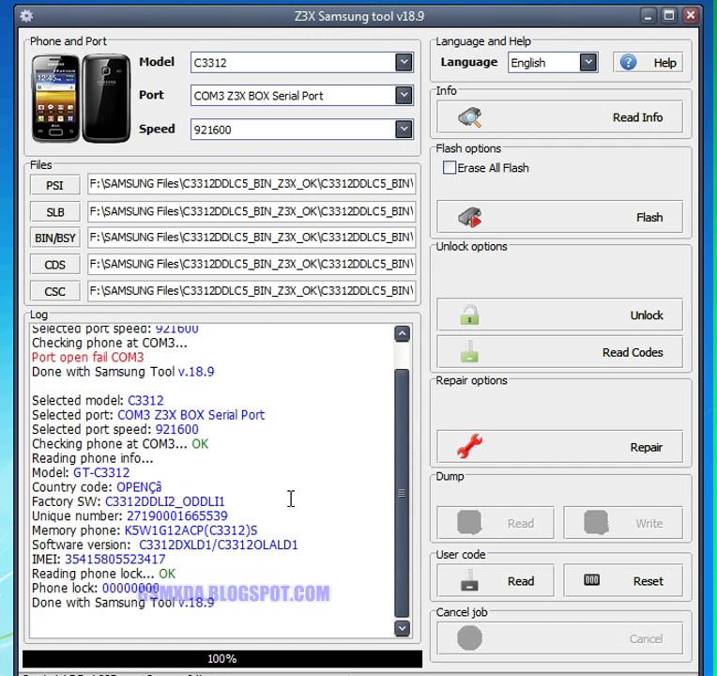
Task: Click the Port field COM3 Z3X BOX
Action: pyautogui.click(x=302, y=96)
